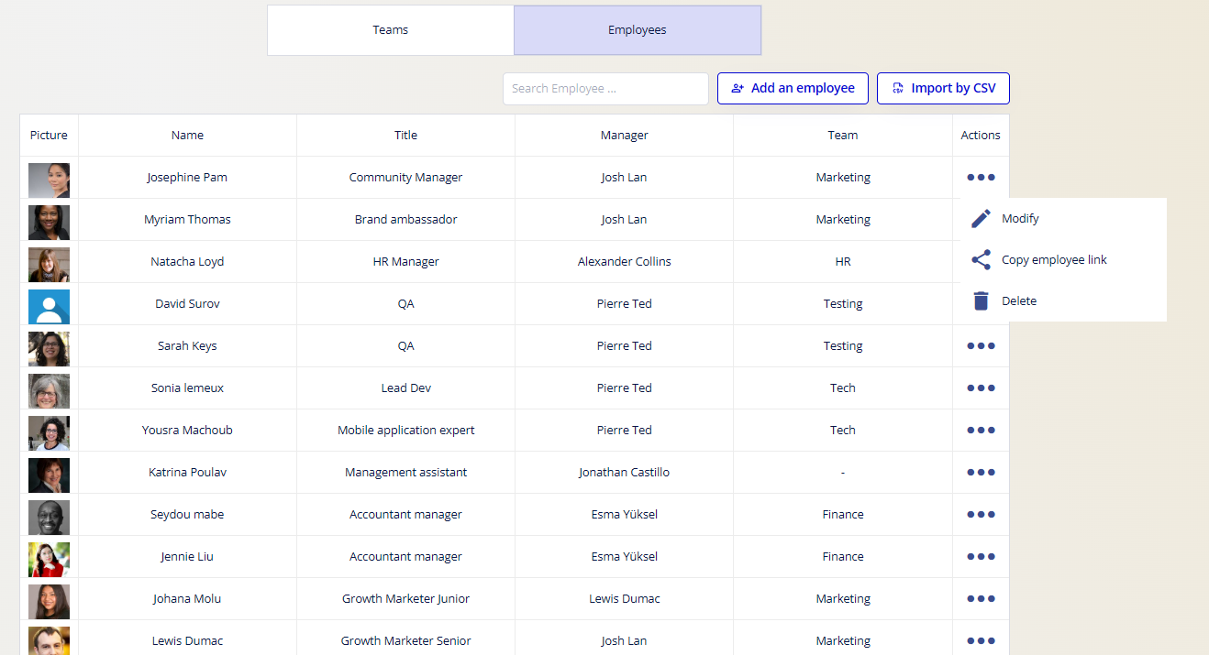
Task: Focus the Search Employee input field
Action: coord(605,89)
